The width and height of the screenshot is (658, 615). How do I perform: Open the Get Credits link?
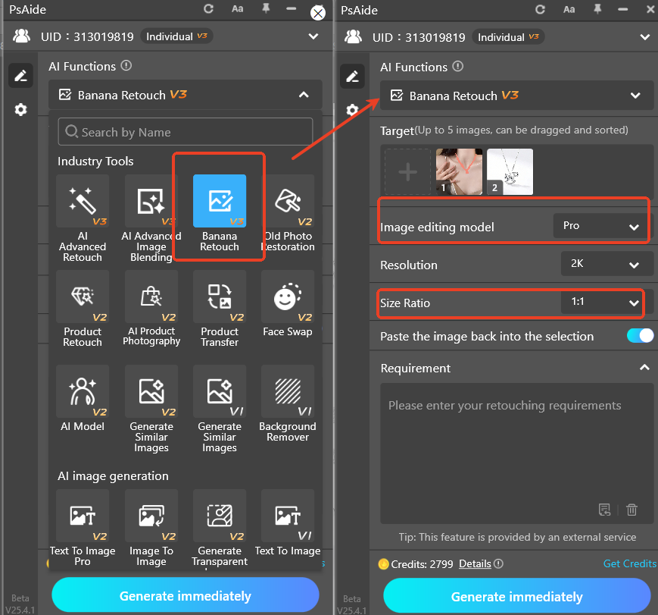[x=629, y=563]
